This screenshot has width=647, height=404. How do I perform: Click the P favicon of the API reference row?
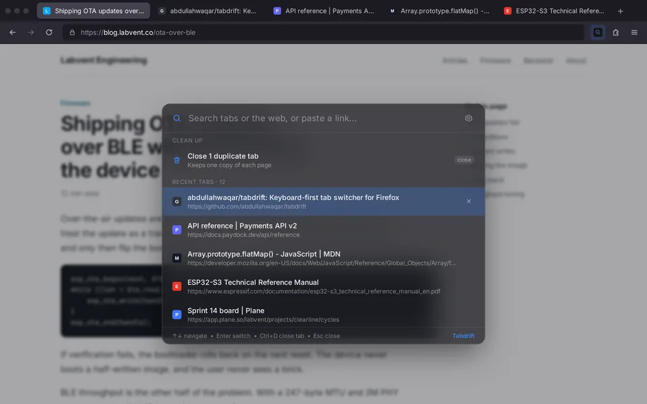(177, 230)
